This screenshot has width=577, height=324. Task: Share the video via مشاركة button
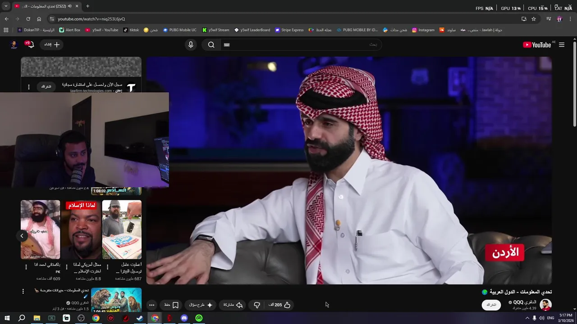coord(233,305)
